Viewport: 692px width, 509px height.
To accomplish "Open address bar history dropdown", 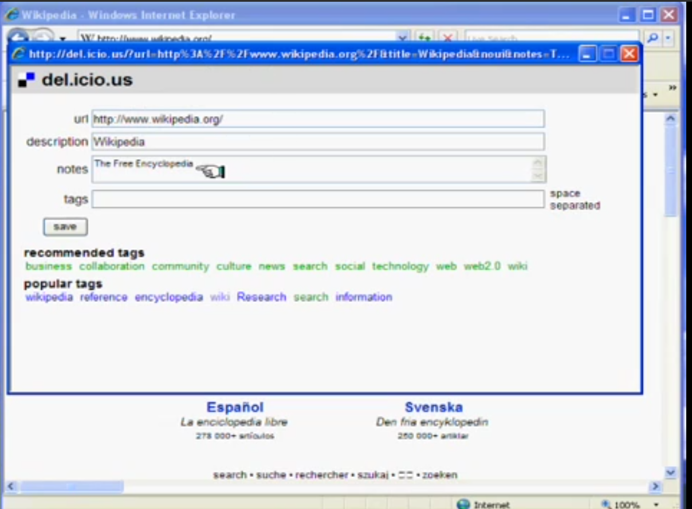I will (x=403, y=38).
